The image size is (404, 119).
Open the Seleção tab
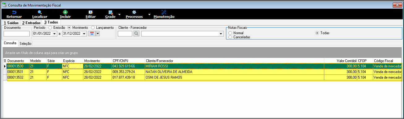tap(25, 43)
